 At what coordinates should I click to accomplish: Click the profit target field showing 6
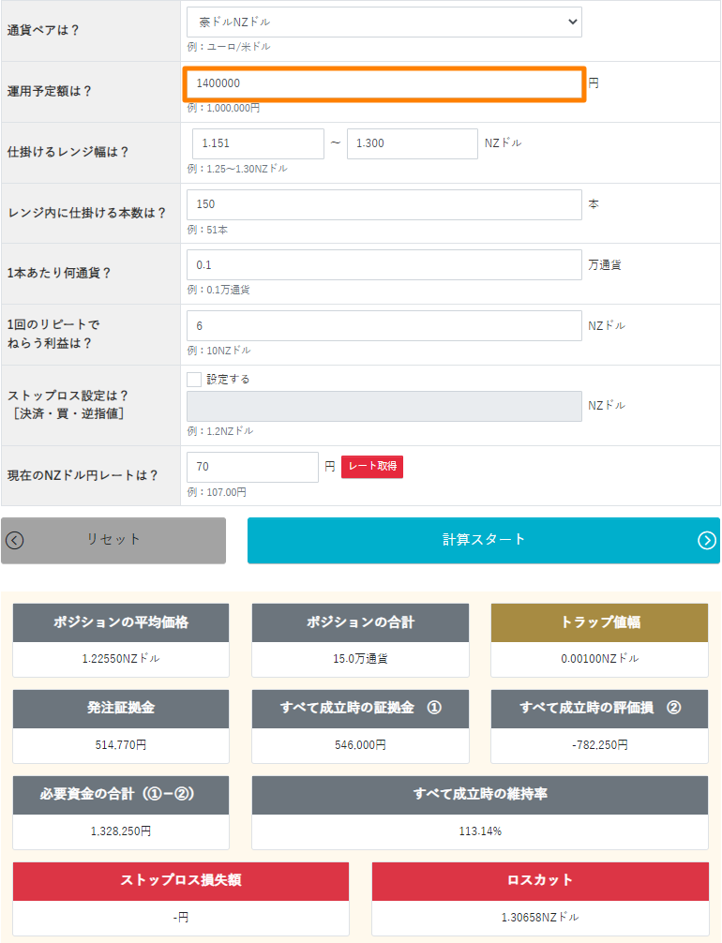(x=384, y=326)
